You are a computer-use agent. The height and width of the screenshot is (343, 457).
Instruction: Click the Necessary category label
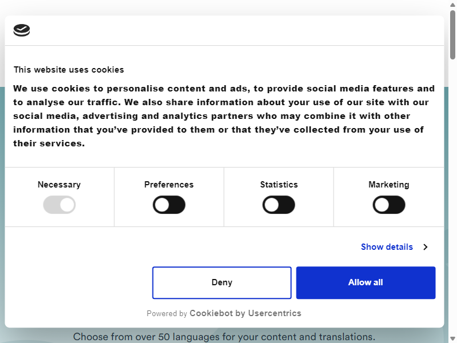[59, 185]
